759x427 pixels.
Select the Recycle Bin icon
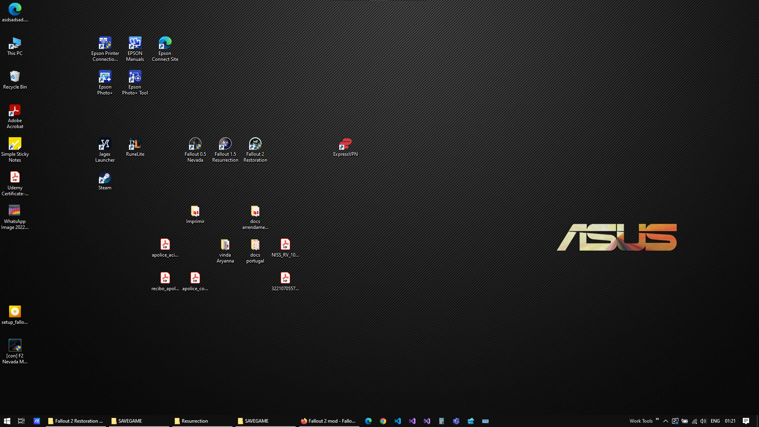pos(15,79)
